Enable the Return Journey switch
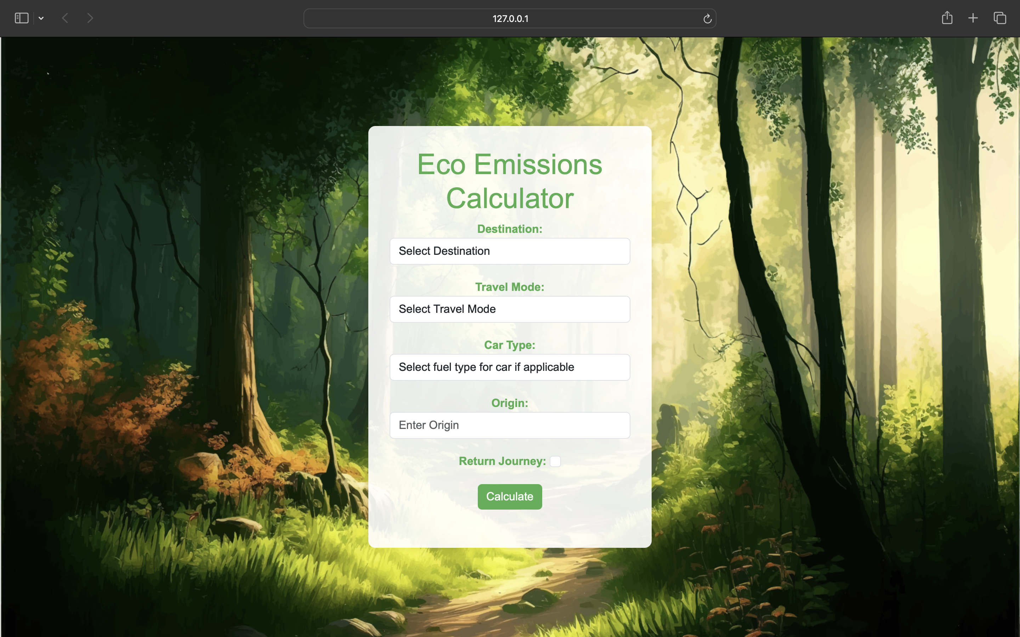 coord(555,461)
